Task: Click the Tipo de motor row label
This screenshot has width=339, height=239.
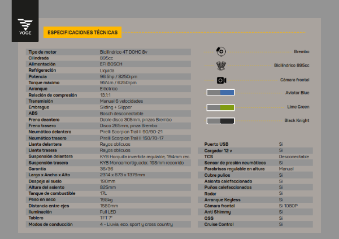Action: tap(42, 52)
